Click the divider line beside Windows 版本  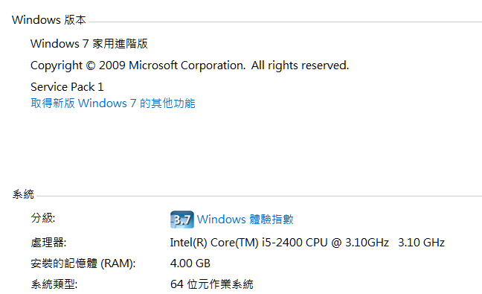point(286,22)
